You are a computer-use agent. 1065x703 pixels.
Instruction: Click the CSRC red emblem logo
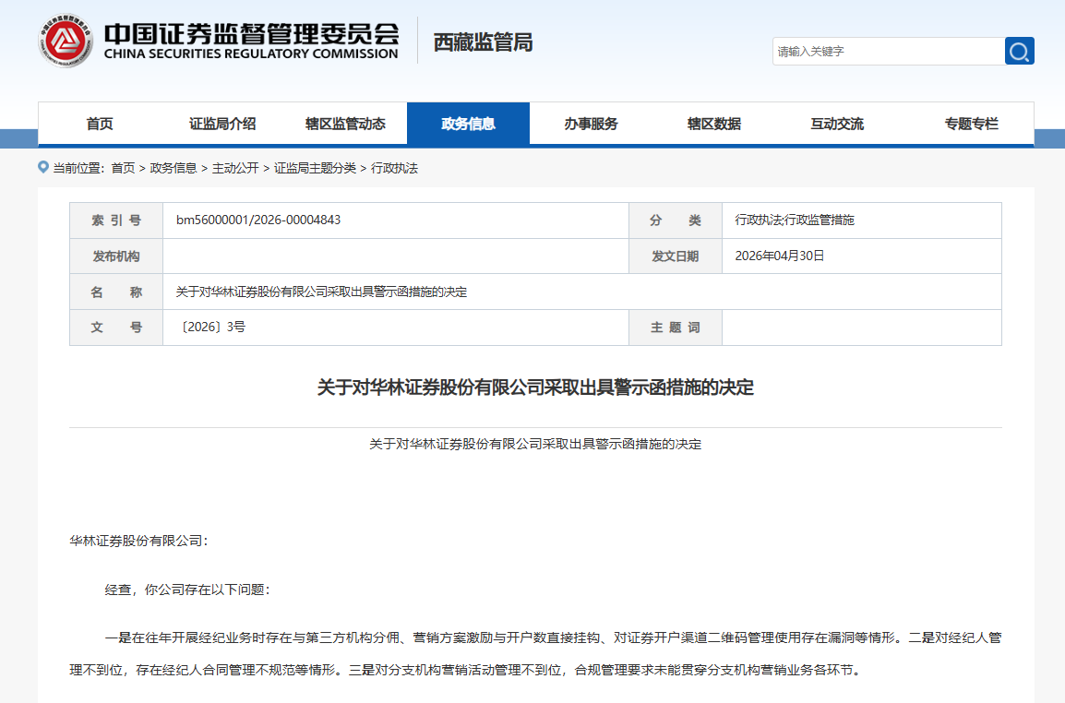66,41
